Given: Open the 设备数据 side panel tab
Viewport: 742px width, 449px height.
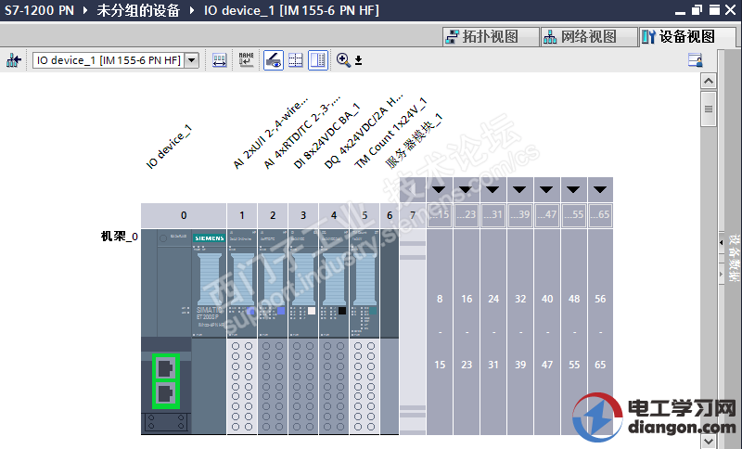Looking at the screenshot, I should (x=734, y=258).
